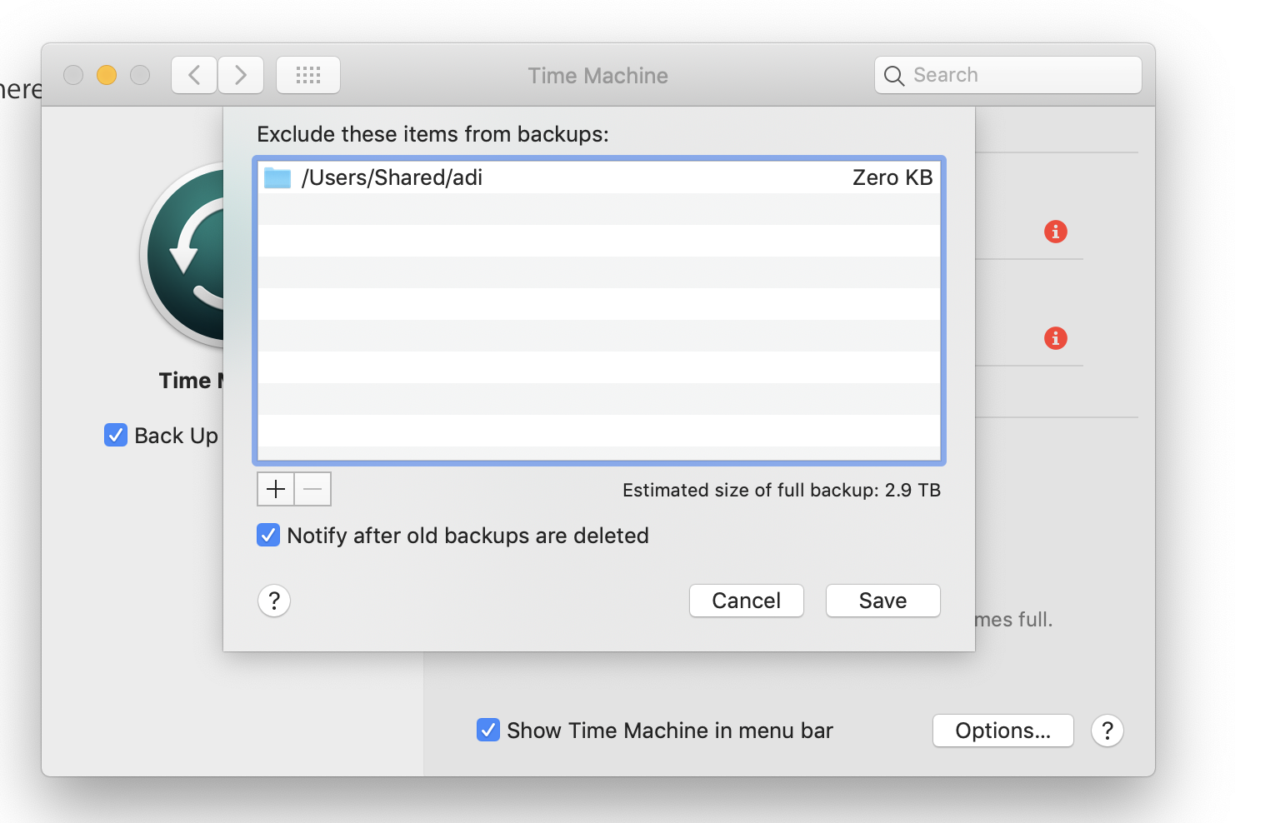Image resolution: width=1285 pixels, height=823 pixels.
Task: Click the Time Machine window title
Action: [598, 76]
